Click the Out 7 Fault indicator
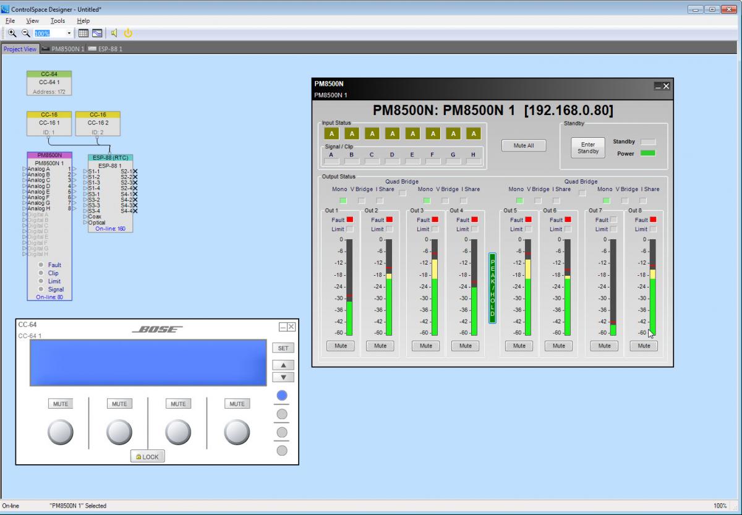The width and height of the screenshot is (742, 515). 614,219
